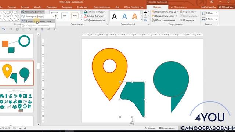Image resolution: width=235 pixels, height=132 pixels.
Task: Open the Переходы ribbon tab
Action: [51, 7]
